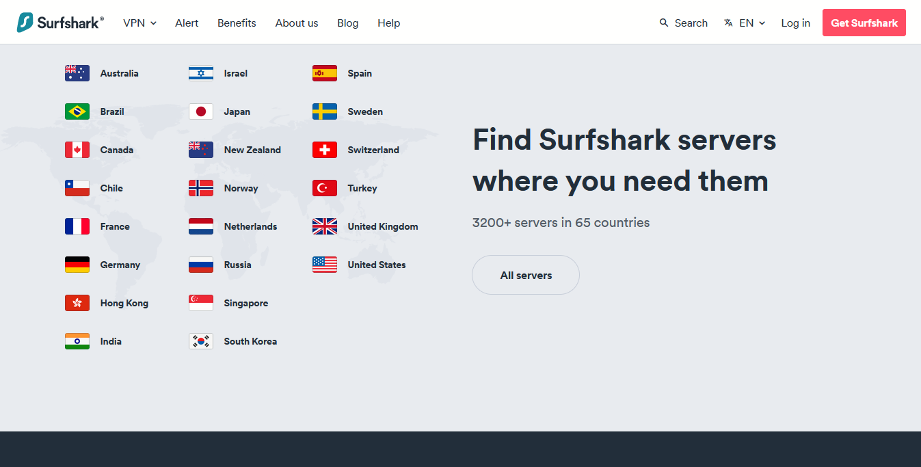Choose the Canada text link

tap(117, 150)
